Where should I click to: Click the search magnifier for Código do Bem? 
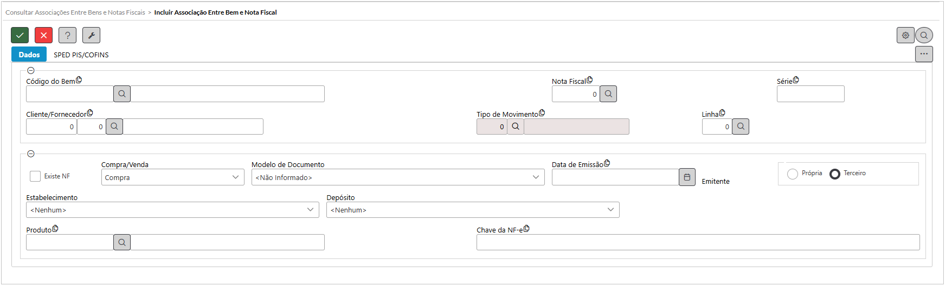122,94
